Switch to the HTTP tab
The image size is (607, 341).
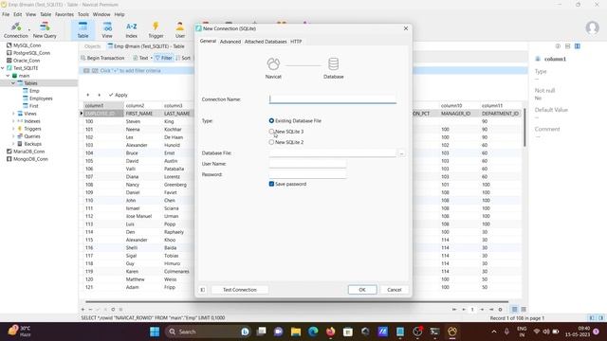click(x=296, y=42)
